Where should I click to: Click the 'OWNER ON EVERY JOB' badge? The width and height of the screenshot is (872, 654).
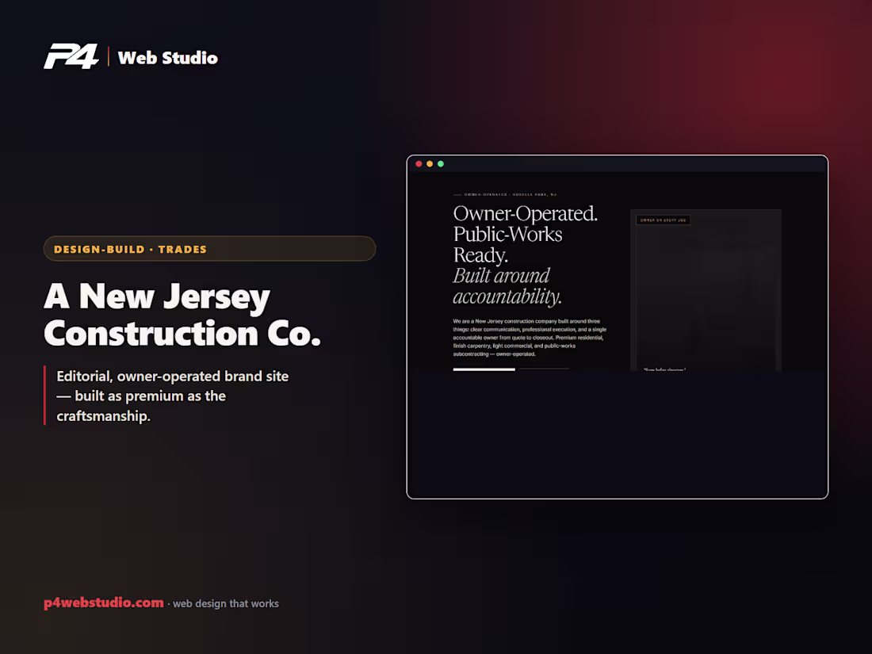663,220
